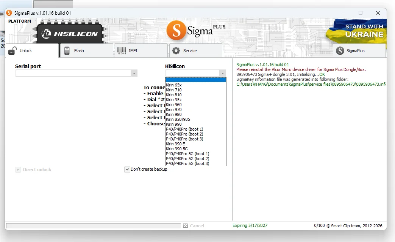Viewport: 395px width, 242px height.
Task: Select P40/P40Pro 5G (boot 1)
Action: tap(196, 154)
